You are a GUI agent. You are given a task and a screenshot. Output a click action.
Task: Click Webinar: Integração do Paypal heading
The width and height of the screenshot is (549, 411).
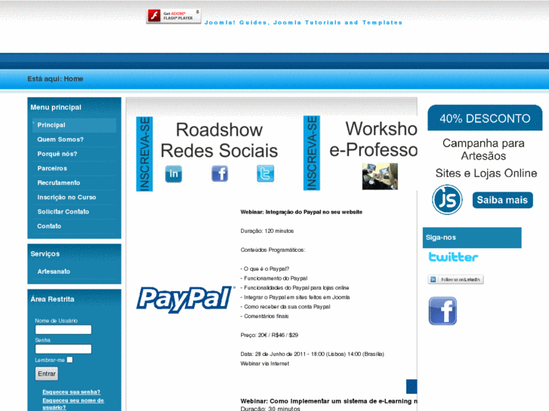pyautogui.click(x=301, y=212)
